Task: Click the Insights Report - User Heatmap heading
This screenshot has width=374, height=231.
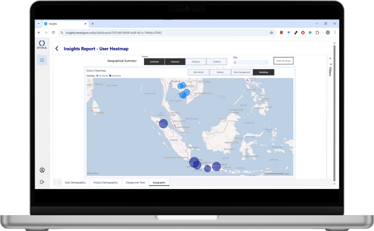Action: pyautogui.click(x=96, y=49)
